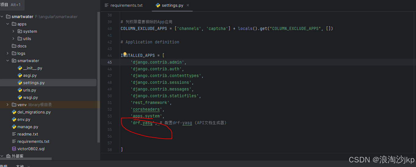Expand the system package under apps
The width and height of the screenshot is (416, 167).
(x=13, y=31)
